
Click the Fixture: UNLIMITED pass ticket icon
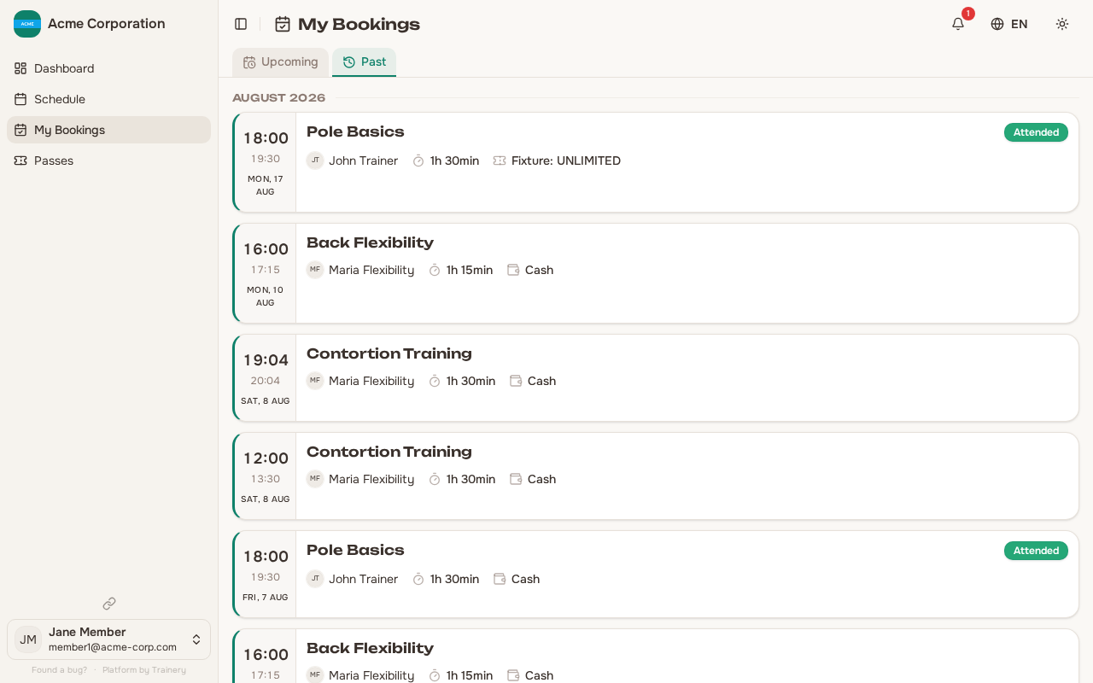tap(500, 161)
